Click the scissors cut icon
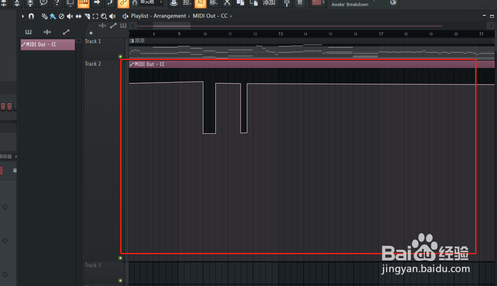This screenshot has width=497, height=286. pyautogui.click(x=228, y=3)
